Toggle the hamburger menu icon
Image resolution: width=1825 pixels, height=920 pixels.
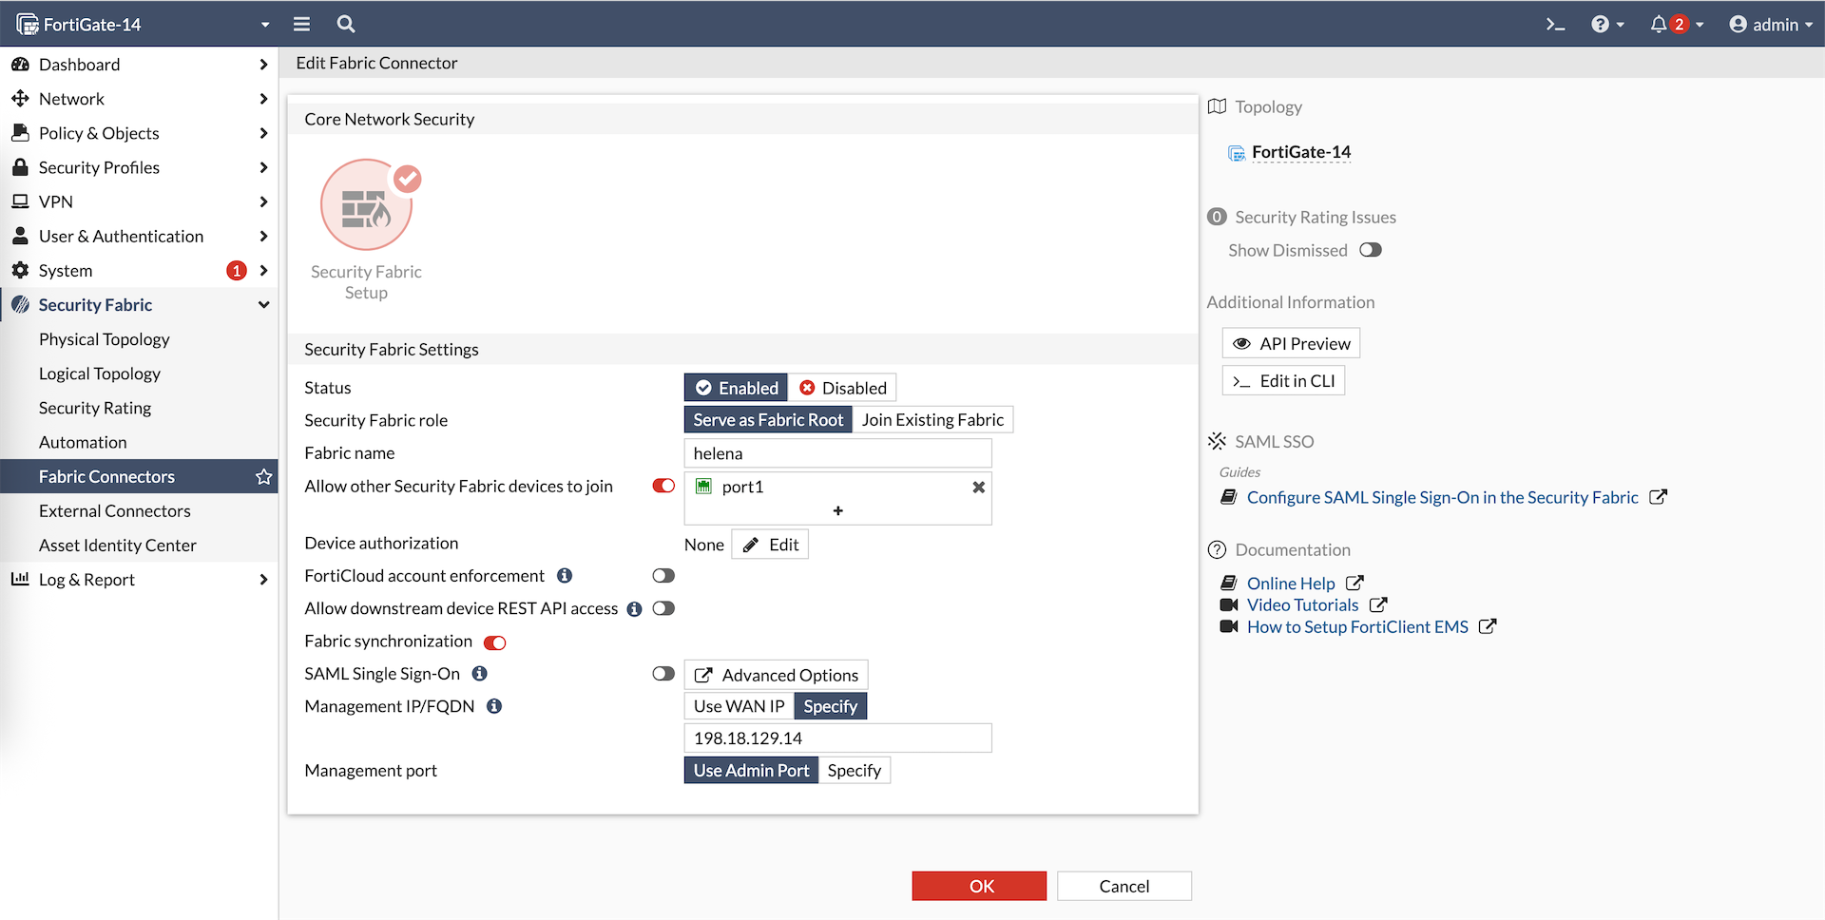(301, 25)
